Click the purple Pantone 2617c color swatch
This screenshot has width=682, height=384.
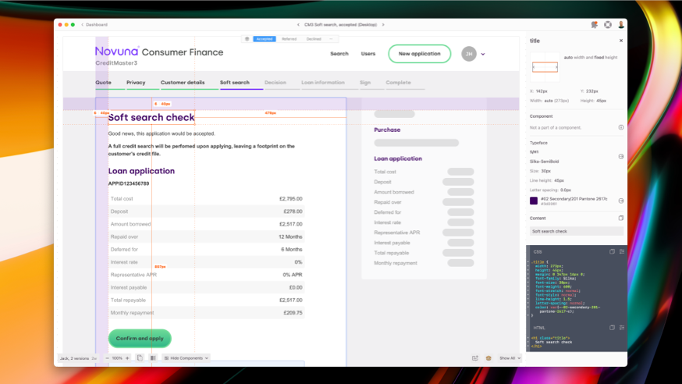[534, 201]
